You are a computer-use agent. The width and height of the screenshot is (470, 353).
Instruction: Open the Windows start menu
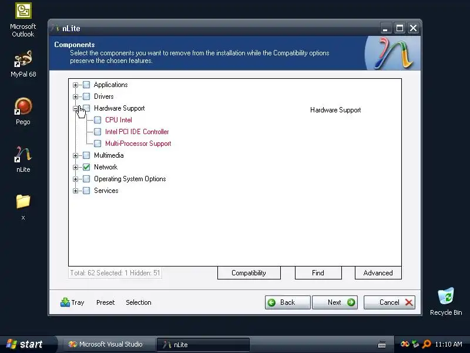coord(28,344)
